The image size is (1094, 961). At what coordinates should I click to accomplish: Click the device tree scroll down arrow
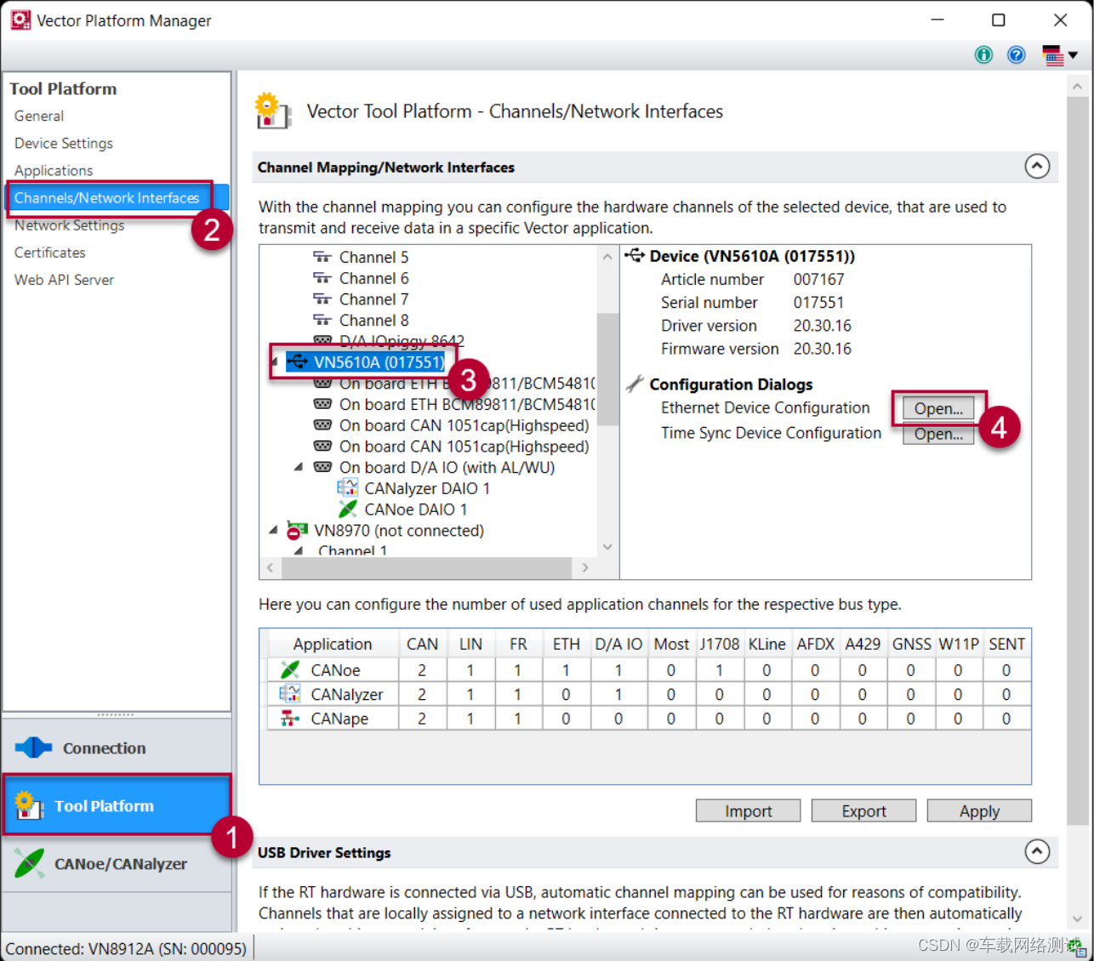pos(607,547)
